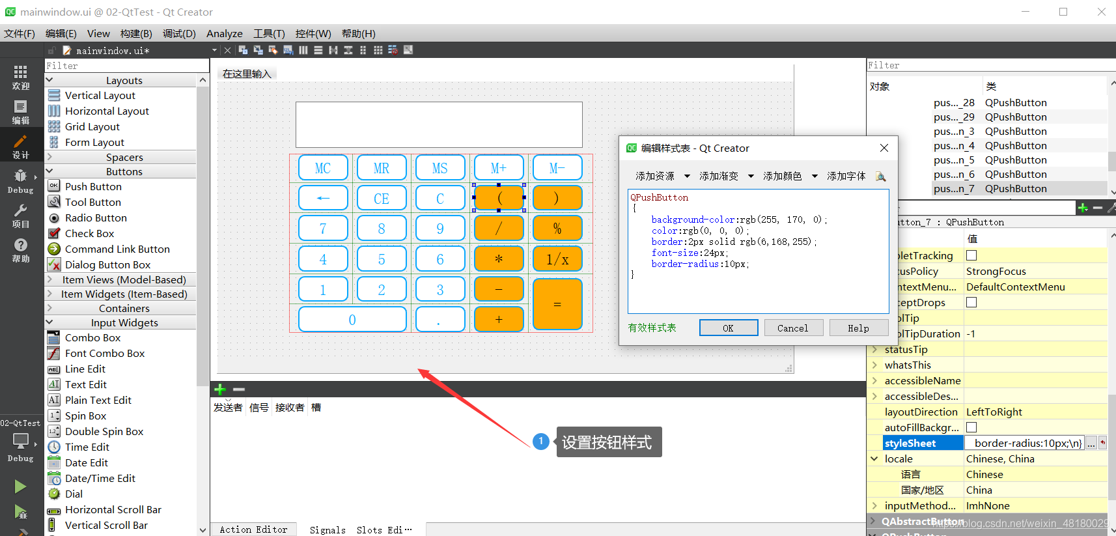Toggle the mouseTracking checkbox
This screenshot has height=536, width=1116.
tap(971, 255)
